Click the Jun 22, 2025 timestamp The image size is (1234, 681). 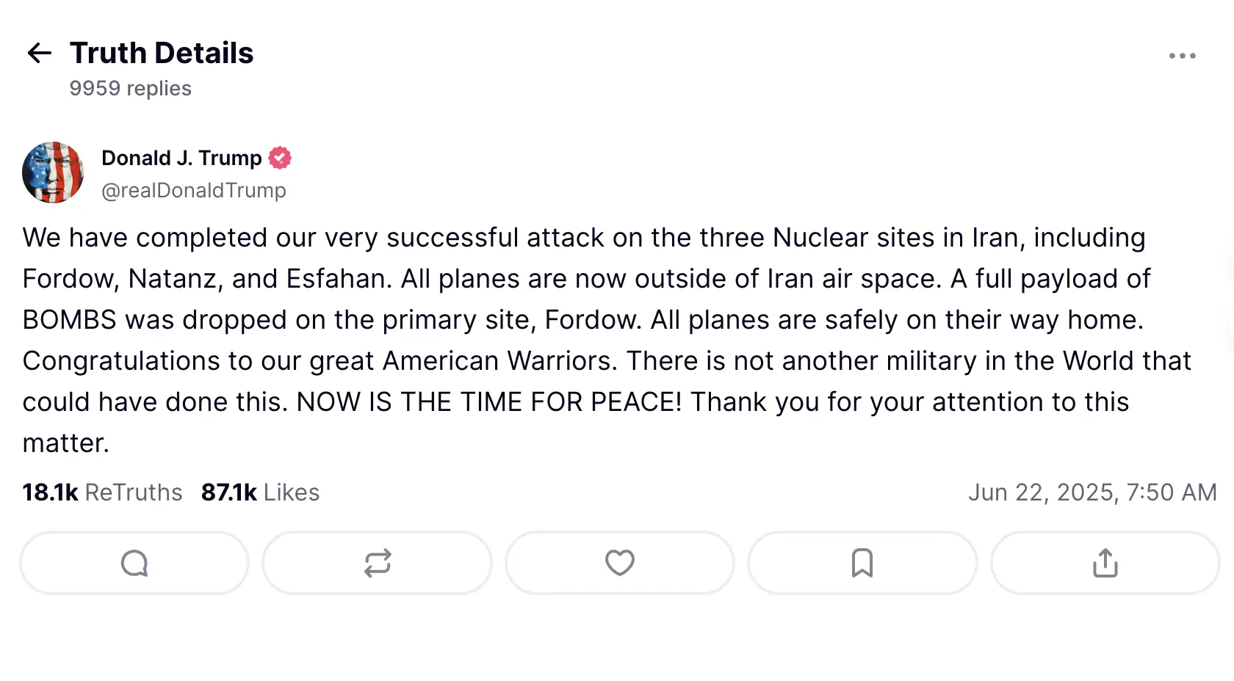(1092, 492)
